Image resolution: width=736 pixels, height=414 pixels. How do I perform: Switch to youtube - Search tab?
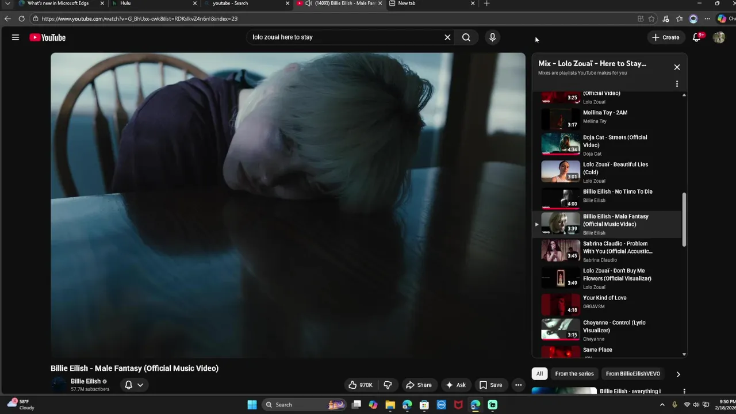pos(246,3)
